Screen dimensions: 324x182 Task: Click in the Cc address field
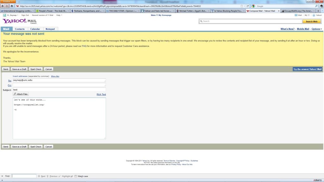click(59, 85)
